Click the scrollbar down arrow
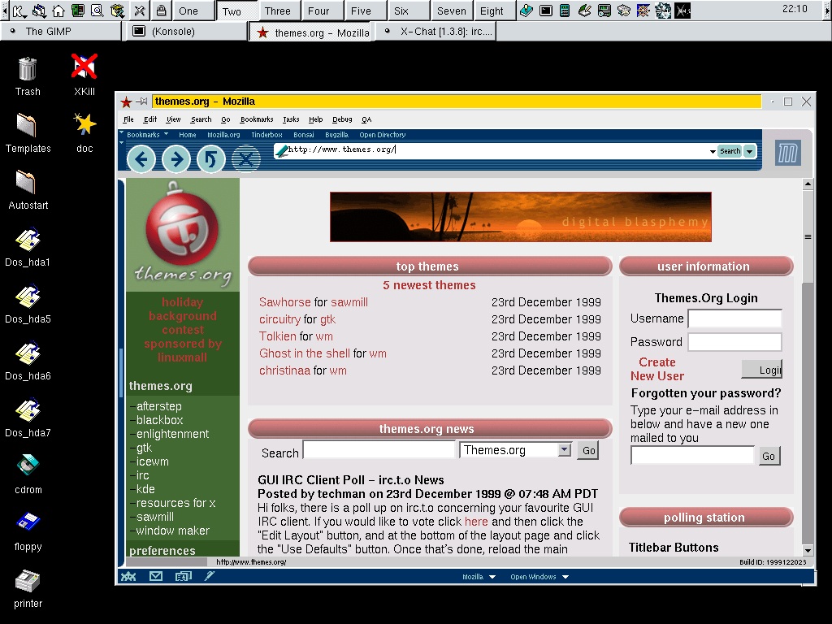832x624 pixels. [x=808, y=550]
